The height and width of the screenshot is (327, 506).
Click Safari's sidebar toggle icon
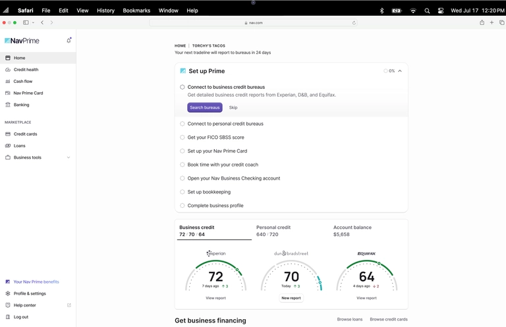click(x=26, y=22)
